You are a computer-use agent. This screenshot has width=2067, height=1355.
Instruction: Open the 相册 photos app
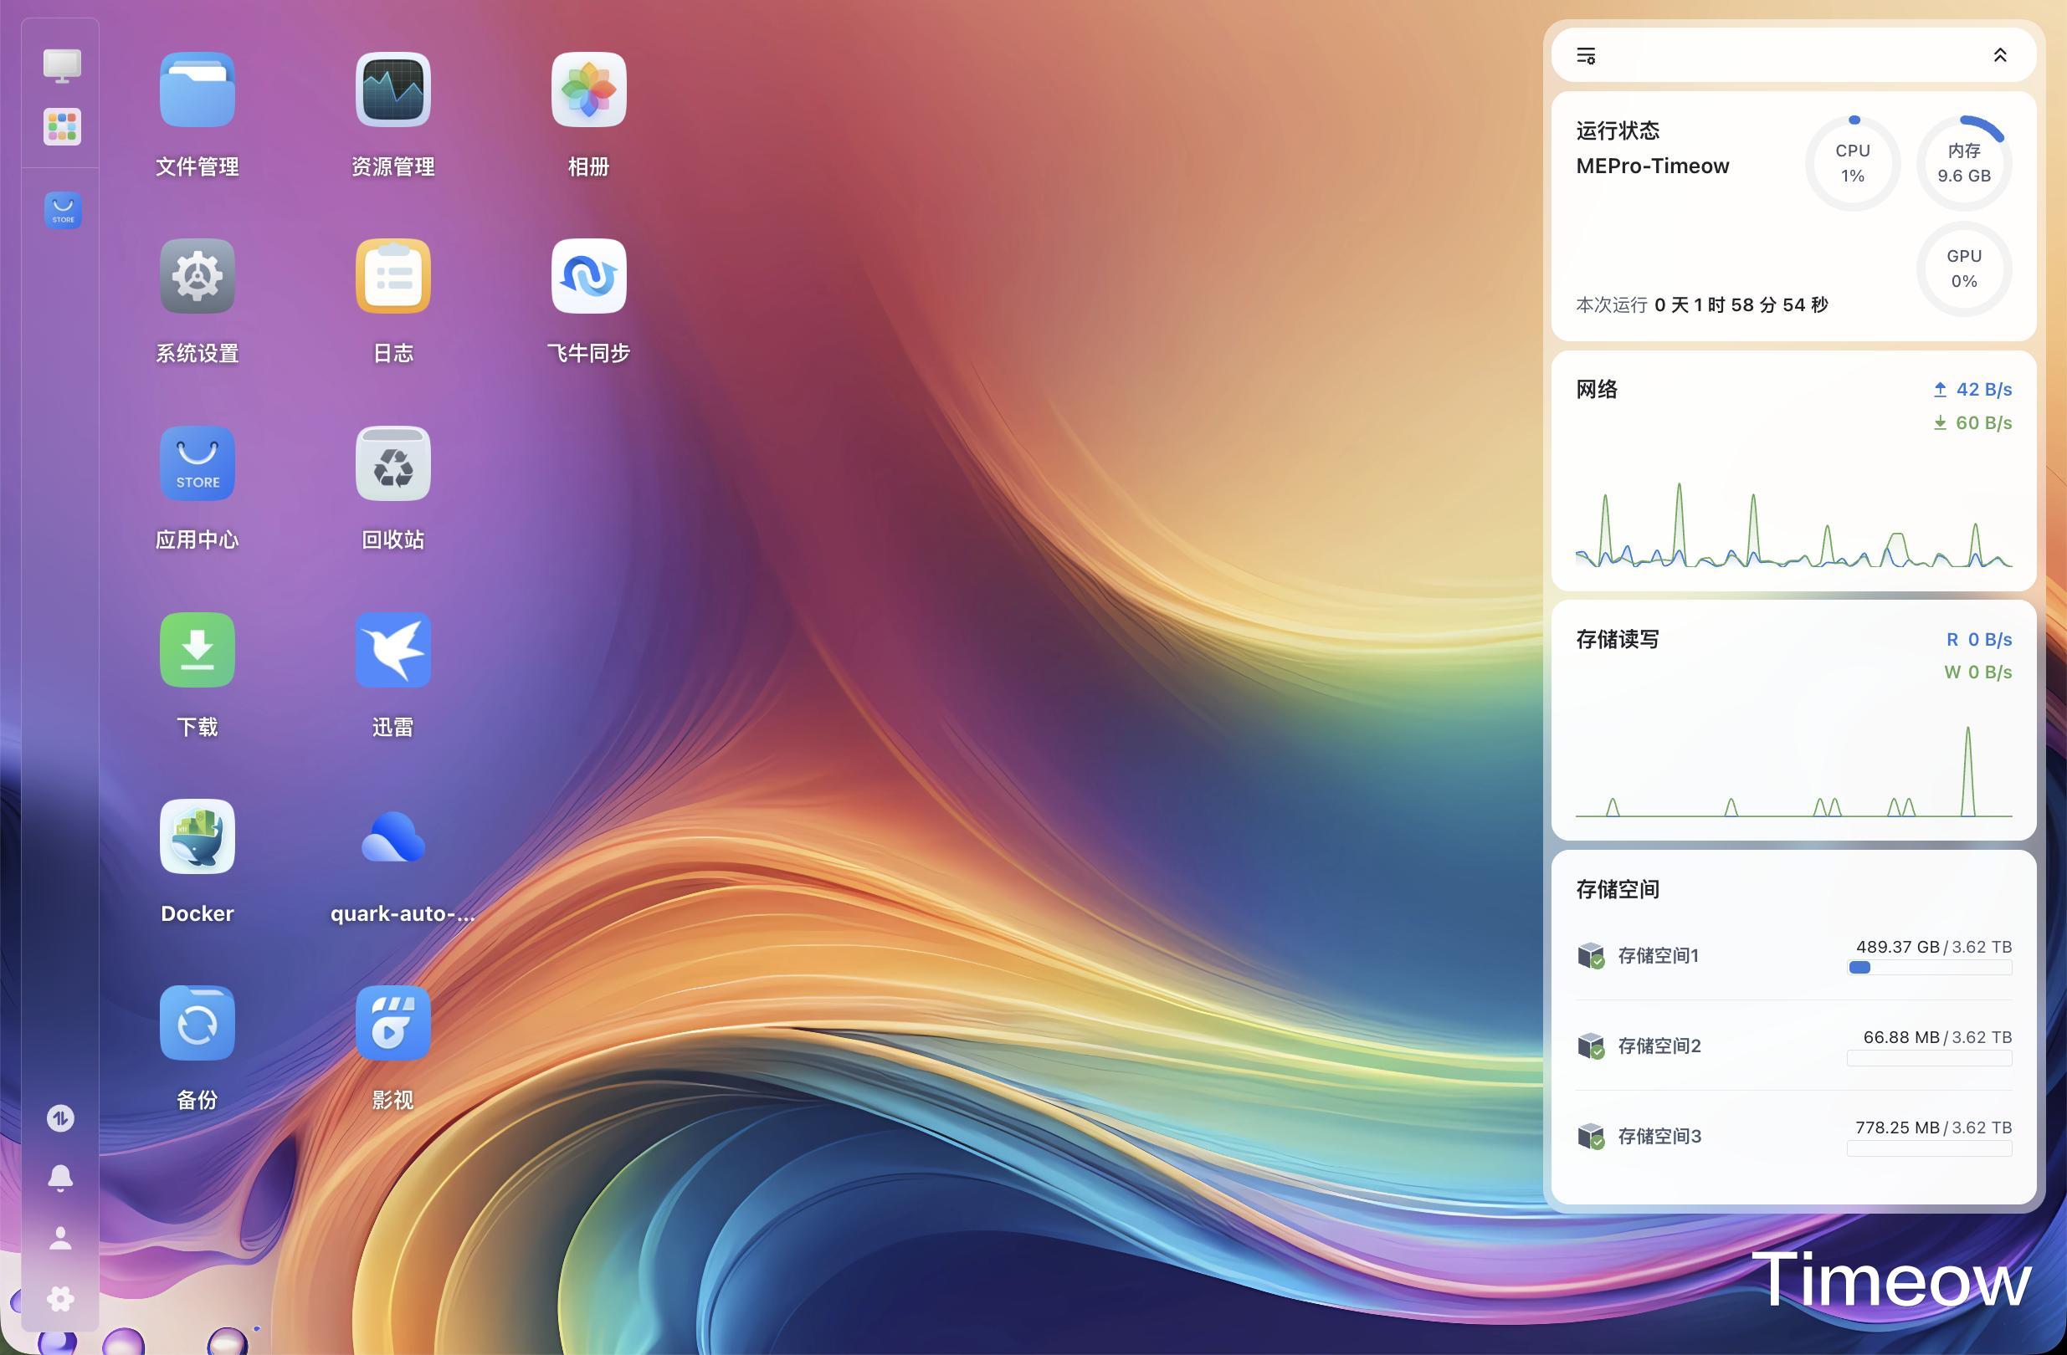click(x=588, y=90)
